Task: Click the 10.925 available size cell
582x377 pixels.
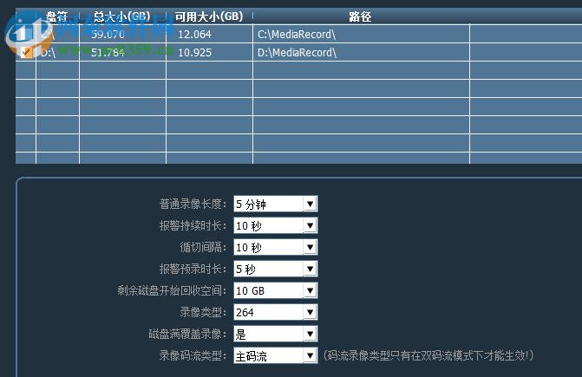Action: pyautogui.click(x=209, y=52)
